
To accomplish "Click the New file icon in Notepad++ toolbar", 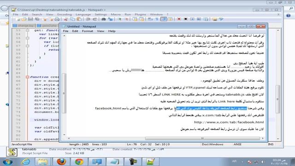I will pyautogui.click(x=18, y=19).
